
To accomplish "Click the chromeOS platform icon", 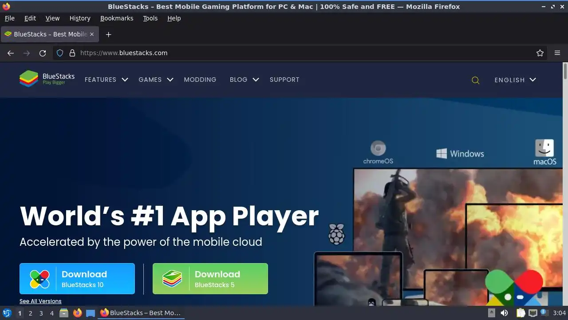I will tap(378, 152).
